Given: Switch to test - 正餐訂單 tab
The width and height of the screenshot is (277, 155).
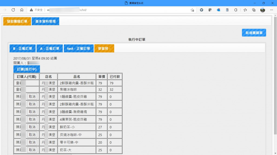Looking at the screenshot, I should 79,48.
